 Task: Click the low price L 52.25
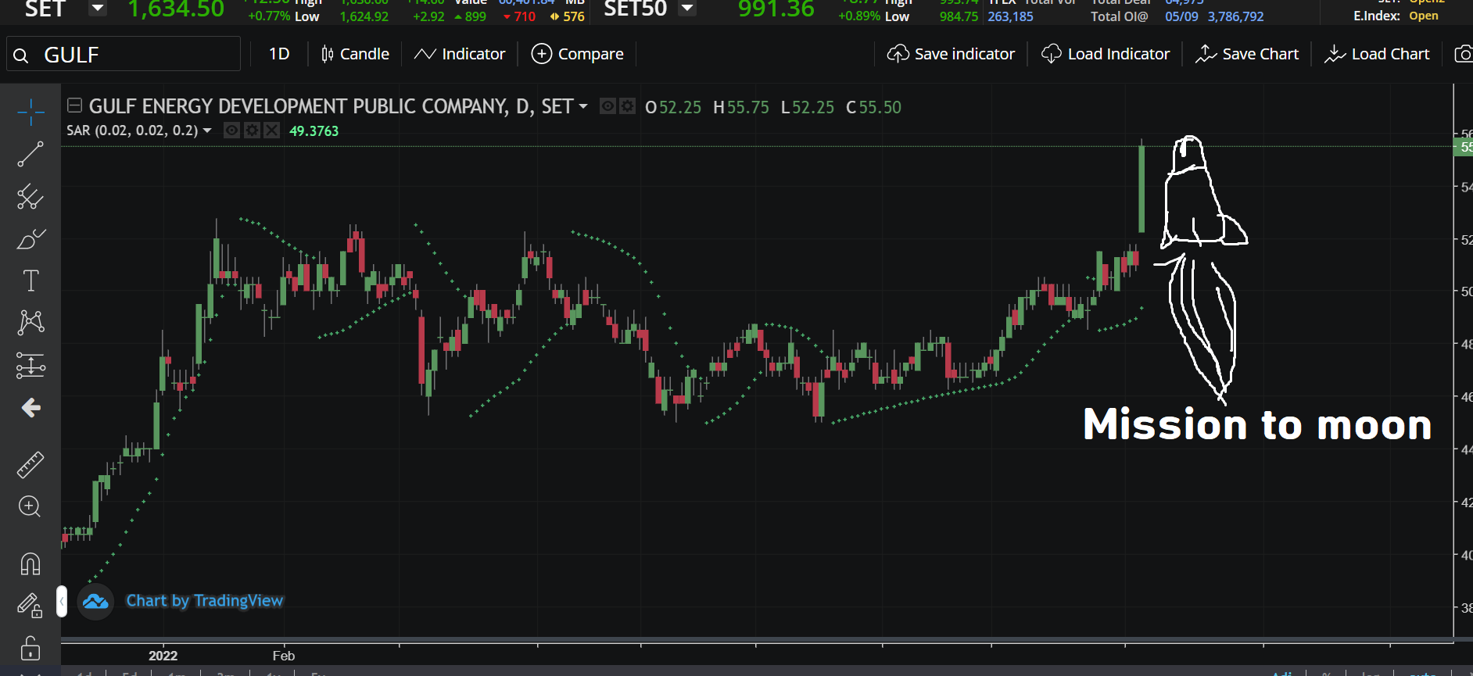click(x=808, y=107)
